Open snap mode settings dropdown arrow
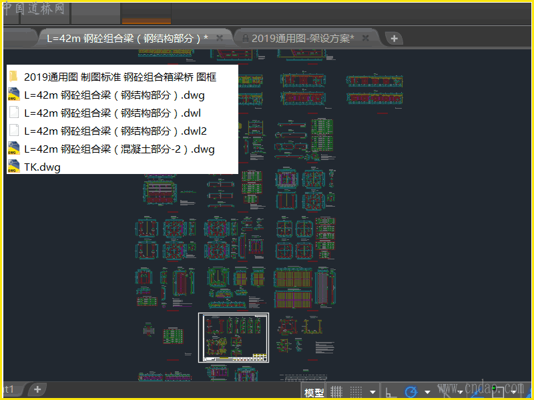534x400 pixels. point(372,392)
